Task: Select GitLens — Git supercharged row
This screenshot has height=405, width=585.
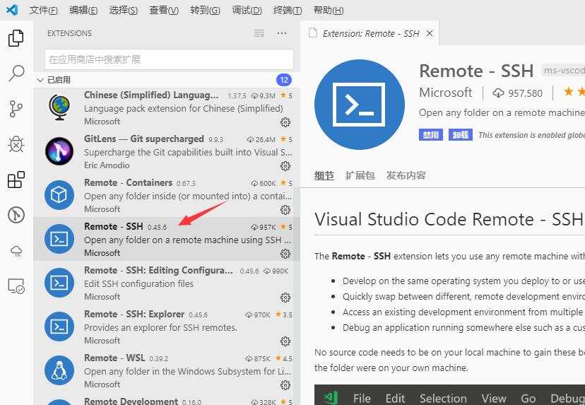Action: coord(167,151)
